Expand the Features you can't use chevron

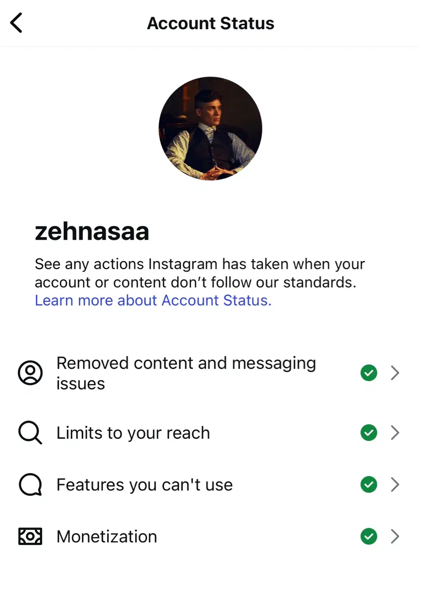click(x=395, y=484)
